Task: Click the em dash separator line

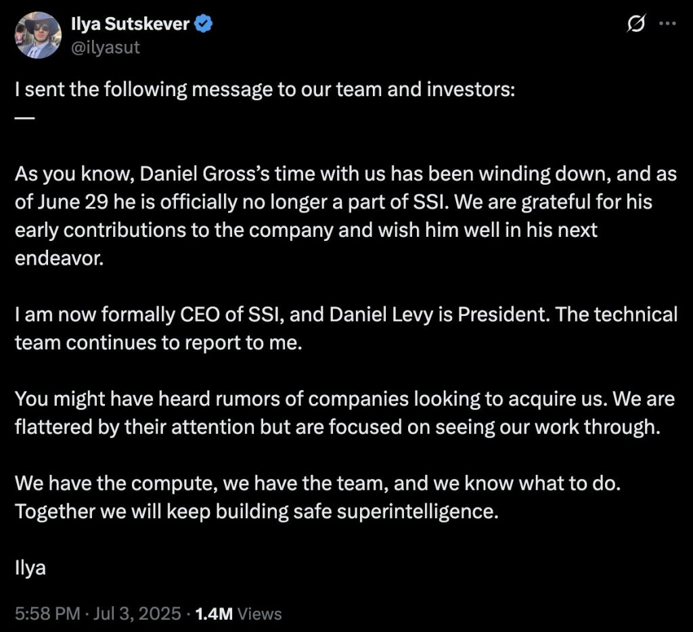Action: [24, 118]
